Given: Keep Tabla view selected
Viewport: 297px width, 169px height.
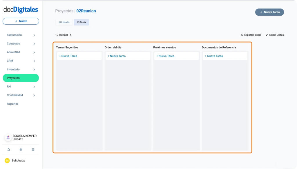Looking at the screenshot, I should (x=81, y=22).
